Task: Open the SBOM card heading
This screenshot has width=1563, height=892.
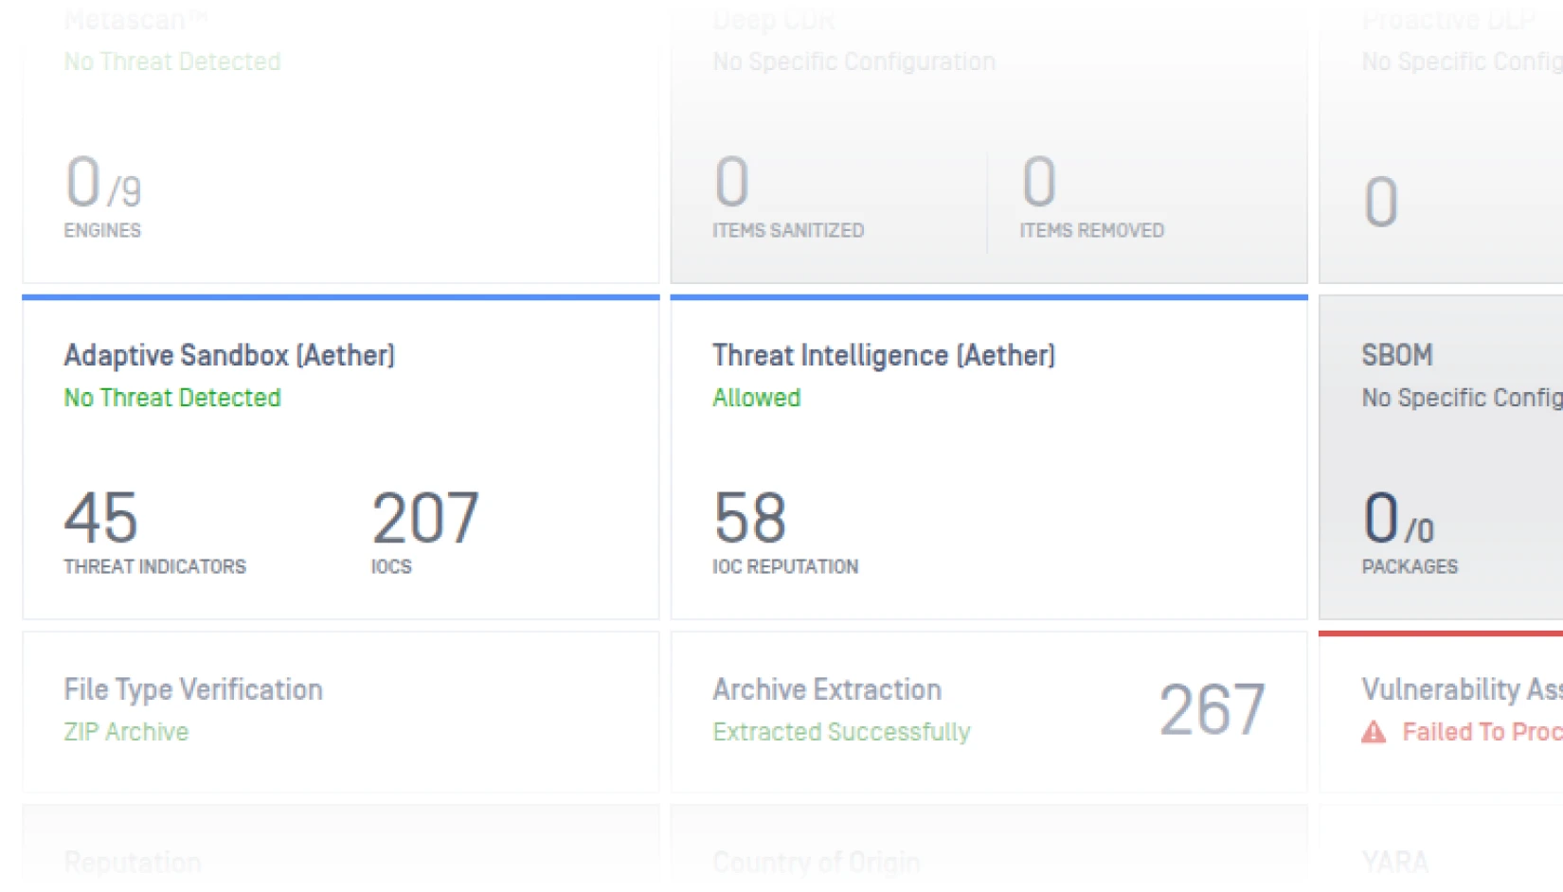Action: [1396, 355]
